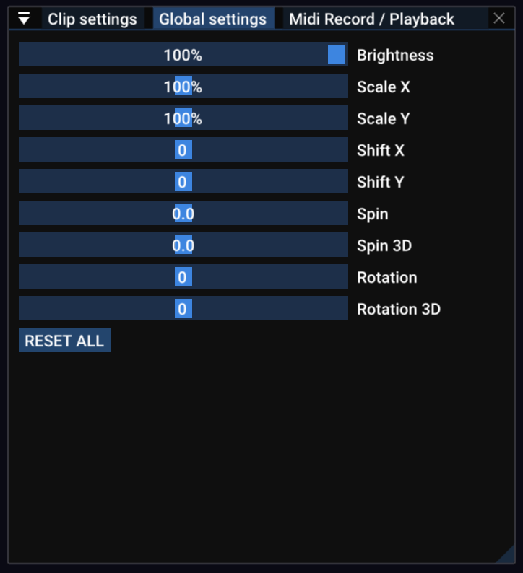Screen dimensions: 523x573
Task: Click the Scale Y slider
Action: point(183,118)
